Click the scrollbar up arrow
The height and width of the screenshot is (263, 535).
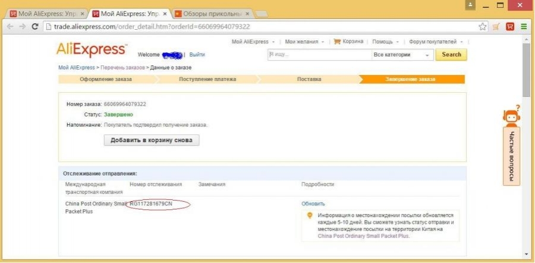click(526, 40)
